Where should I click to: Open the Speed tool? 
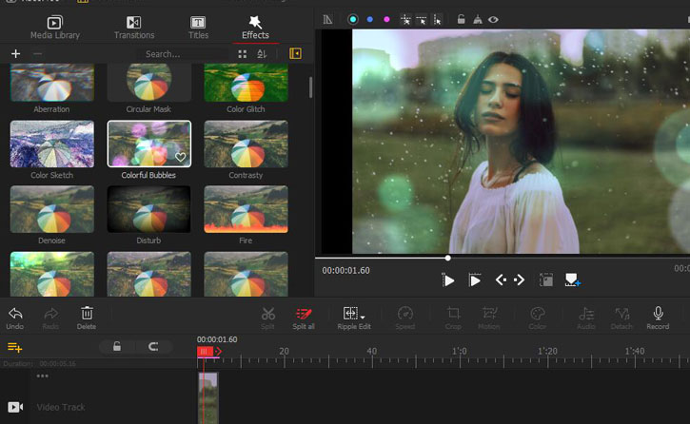[404, 318]
